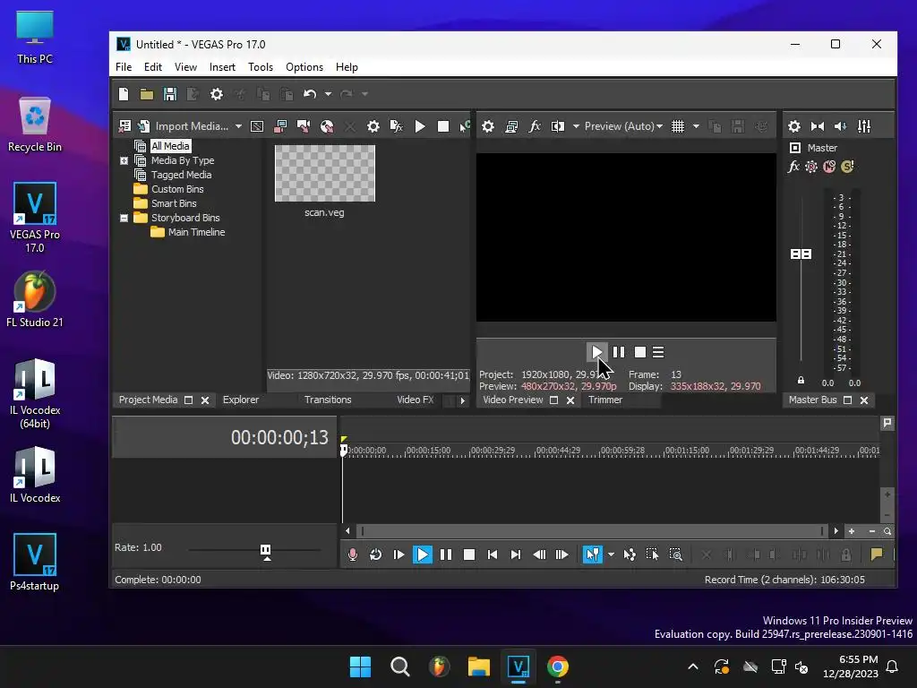Click the Record microphone button in transport
The width and height of the screenshot is (917, 688).
click(353, 555)
